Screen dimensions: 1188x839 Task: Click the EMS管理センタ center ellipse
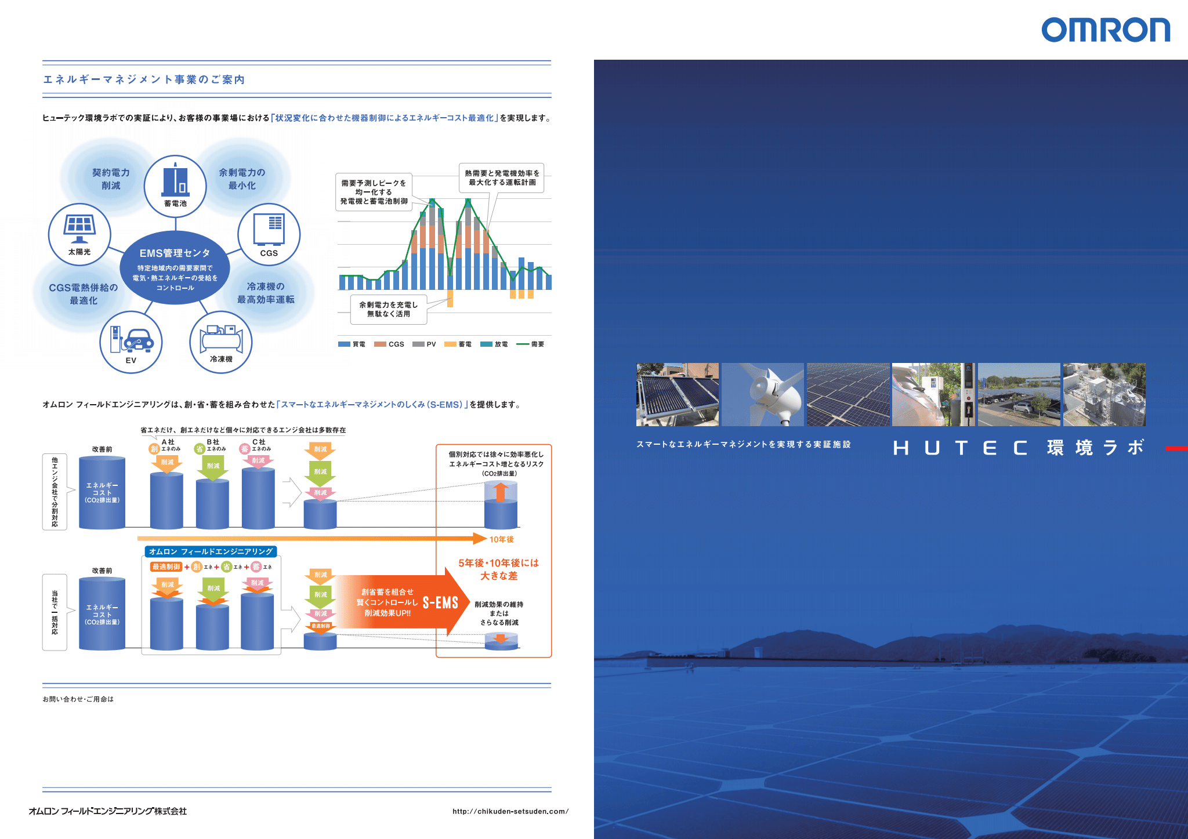coord(175,267)
